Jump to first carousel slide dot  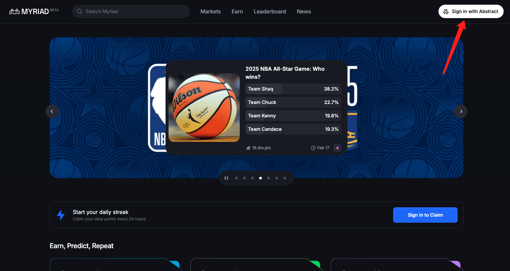point(236,178)
